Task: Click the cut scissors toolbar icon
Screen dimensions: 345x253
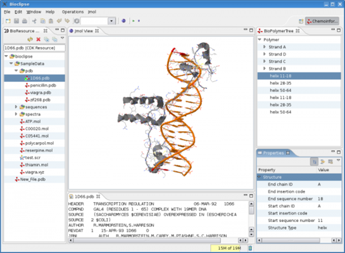Action: click(x=34, y=21)
